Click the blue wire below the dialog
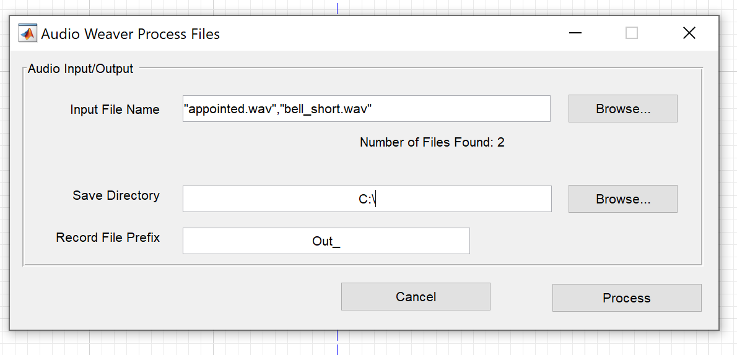 (x=337, y=343)
